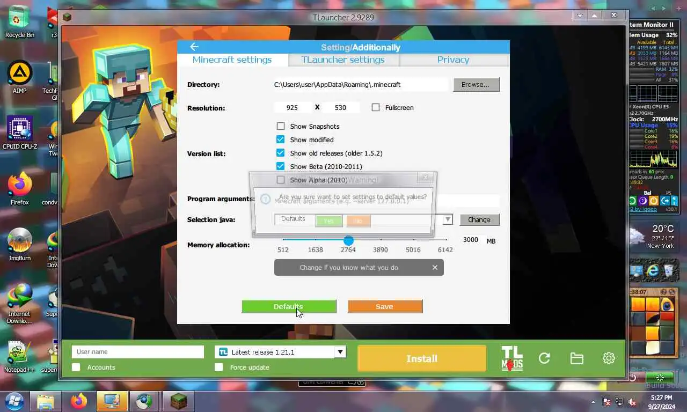Click the monitor icon on the taskbar
The image size is (687, 412).
[x=112, y=401]
